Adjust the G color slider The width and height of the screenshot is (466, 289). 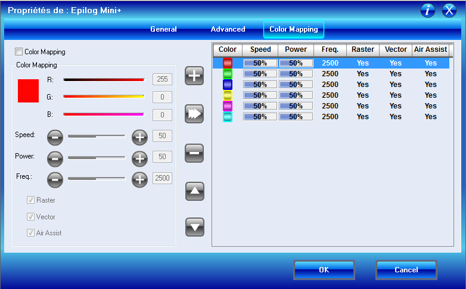point(104,97)
